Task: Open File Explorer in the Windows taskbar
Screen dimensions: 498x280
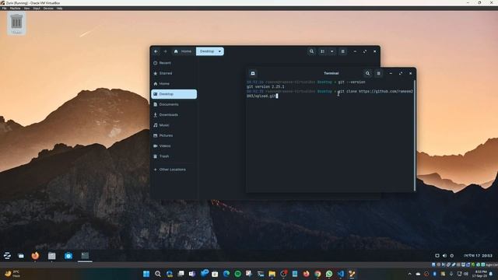Action: [272, 274]
